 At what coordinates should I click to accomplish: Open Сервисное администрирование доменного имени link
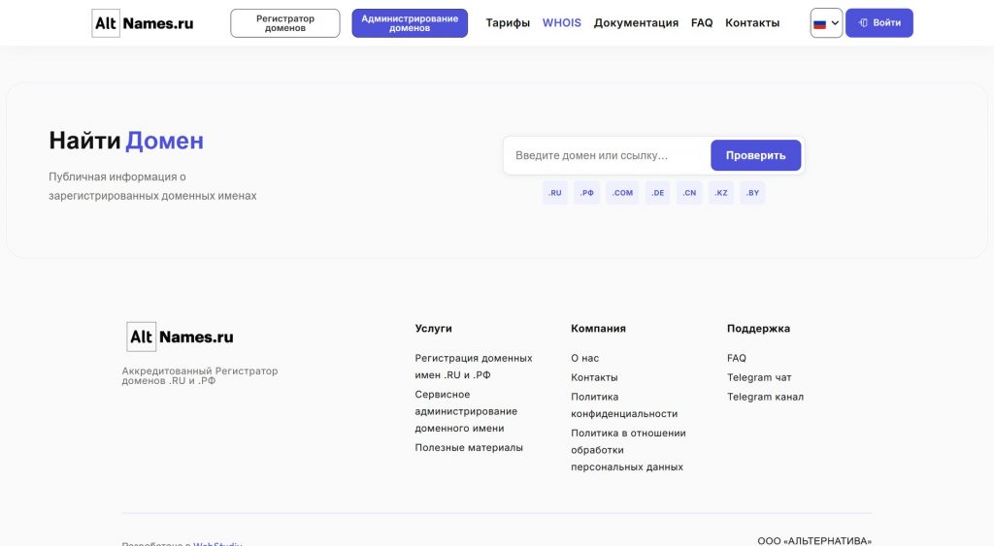point(466,412)
